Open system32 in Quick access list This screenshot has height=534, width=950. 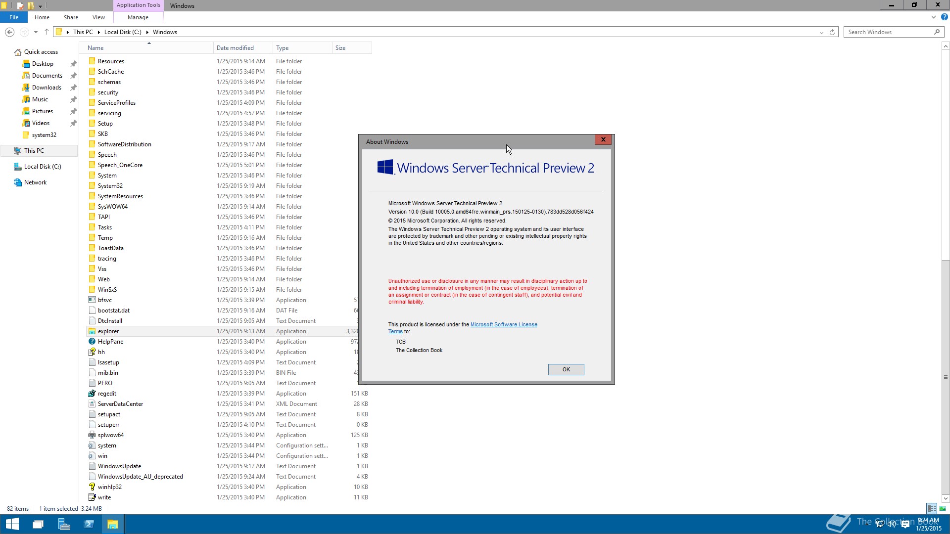click(44, 135)
